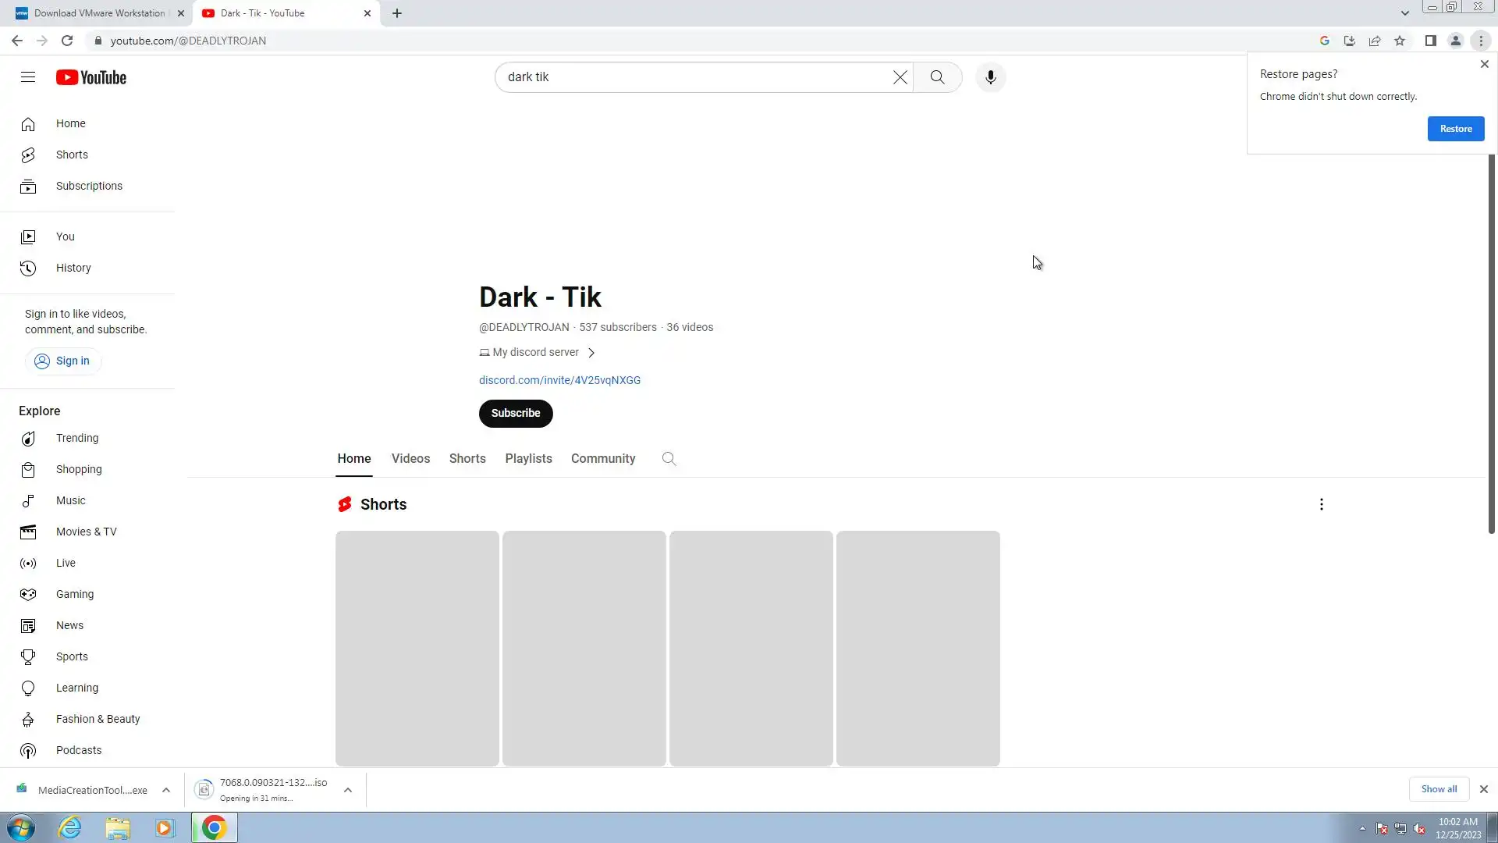Open Shorts in the sidebar
Image resolution: width=1498 pixels, height=843 pixels.
[72, 155]
